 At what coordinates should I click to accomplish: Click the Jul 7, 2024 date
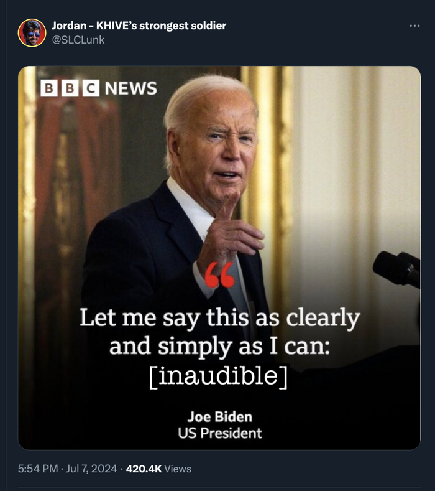click(x=91, y=469)
